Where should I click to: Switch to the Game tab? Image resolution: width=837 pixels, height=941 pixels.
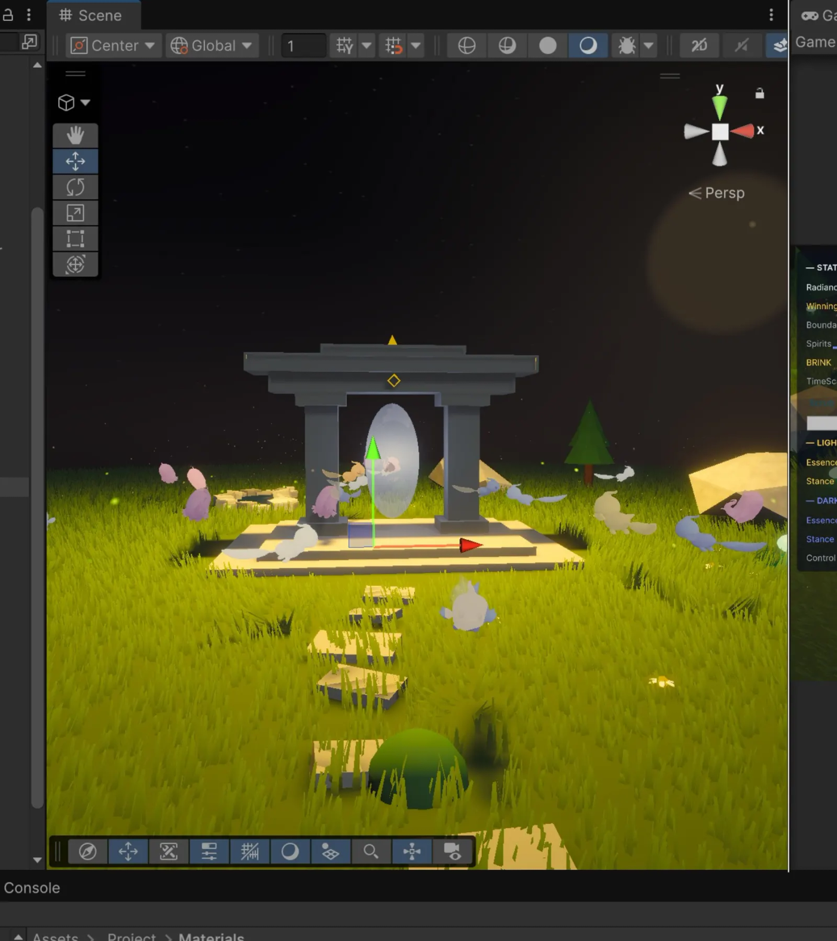tap(818, 16)
